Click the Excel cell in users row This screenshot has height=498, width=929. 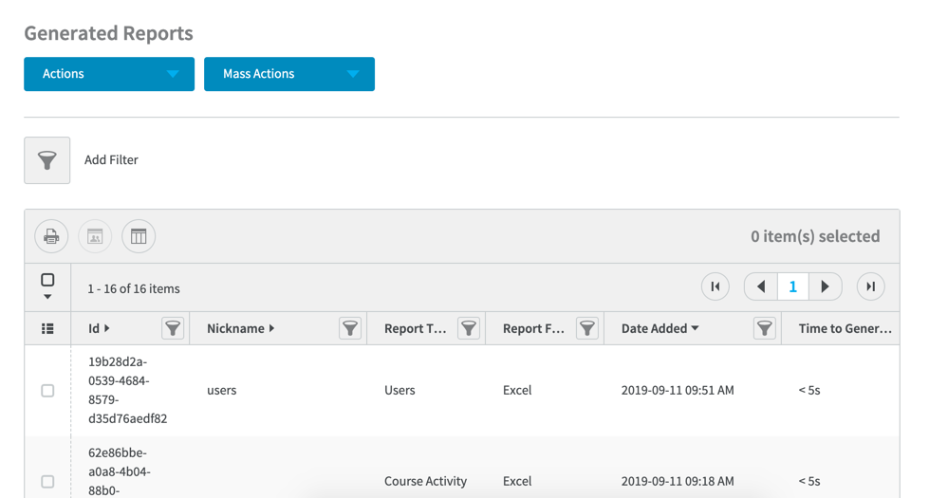point(517,390)
